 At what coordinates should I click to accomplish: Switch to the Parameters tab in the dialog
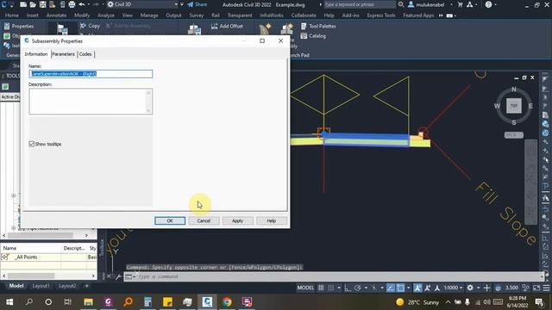tap(63, 54)
